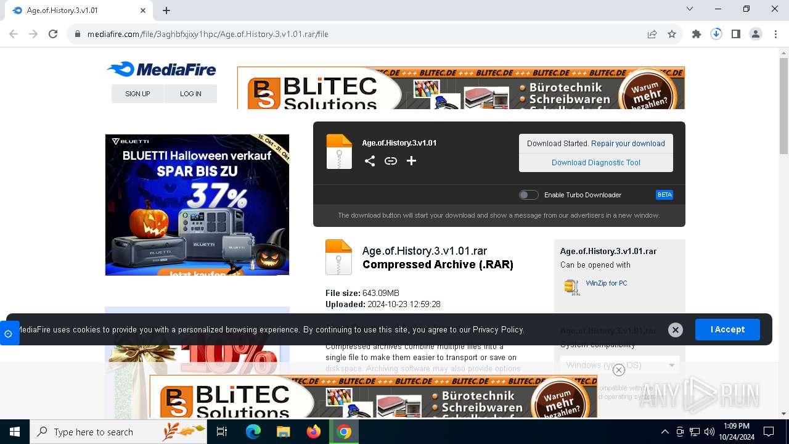Bookmark this page with the star

672,34
